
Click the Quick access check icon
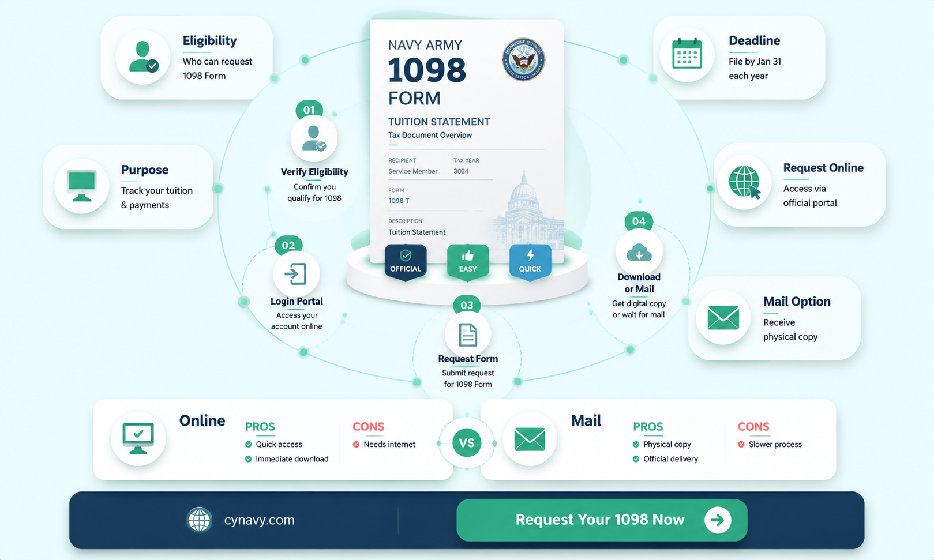[249, 444]
